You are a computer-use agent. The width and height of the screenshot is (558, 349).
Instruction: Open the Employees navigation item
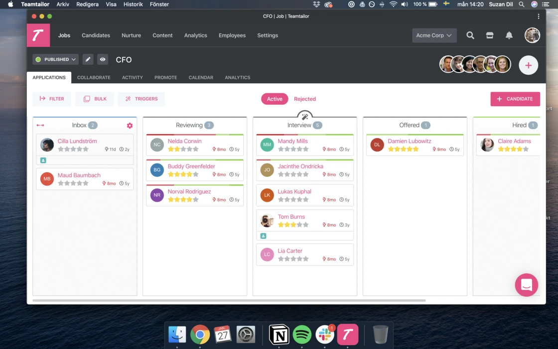232,35
